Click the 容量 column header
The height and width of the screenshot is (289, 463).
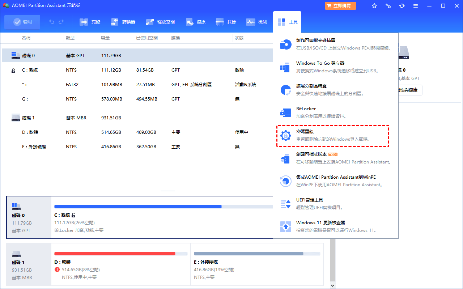pyautogui.click(x=106, y=38)
